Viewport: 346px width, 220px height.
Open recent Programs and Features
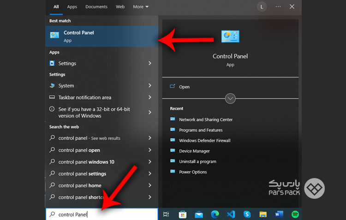click(201, 130)
